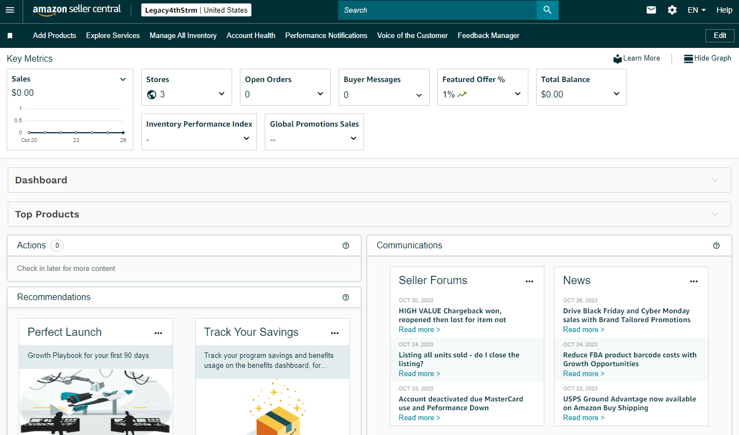Click the Learn More book icon
Screen dimensions: 739x435
coord(618,58)
